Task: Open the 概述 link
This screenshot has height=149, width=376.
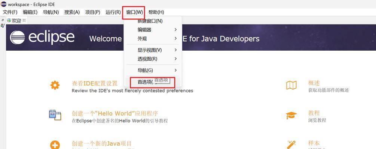Action: click(x=314, y=83)
